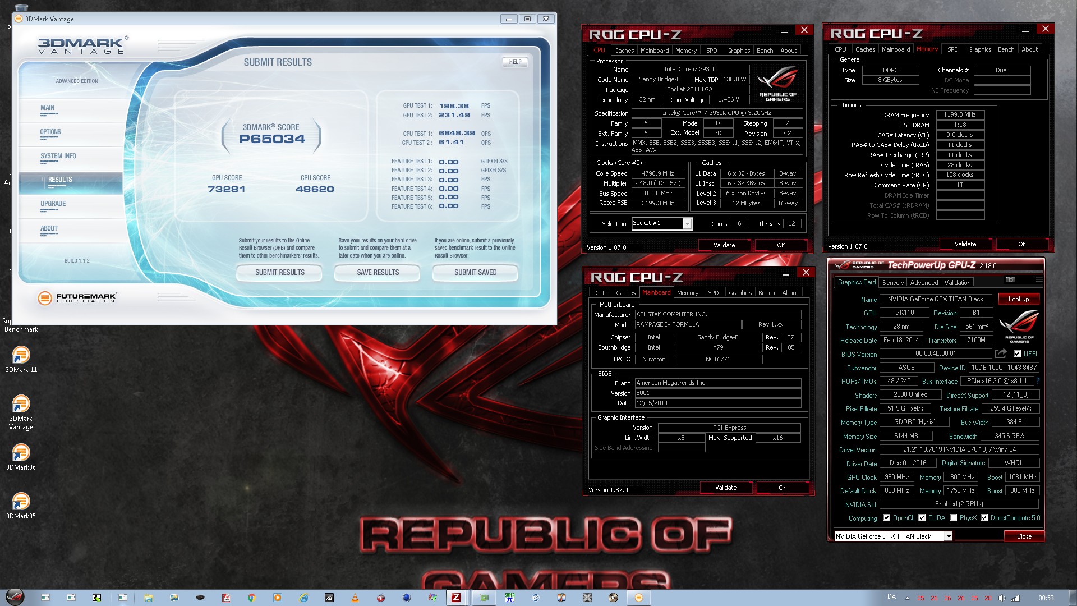Enable PhysX computing checkbox
1077x606 pixels.
pos(953,518)
